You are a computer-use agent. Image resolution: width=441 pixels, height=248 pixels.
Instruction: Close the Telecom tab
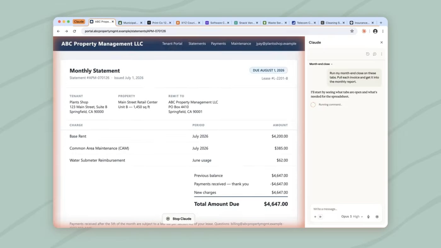[x=315, y=23]
